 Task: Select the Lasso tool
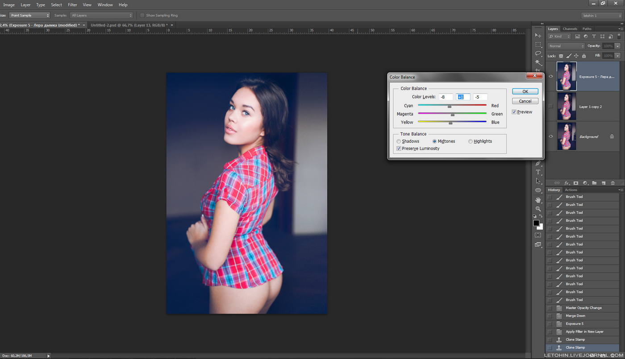tap(538, 53)
